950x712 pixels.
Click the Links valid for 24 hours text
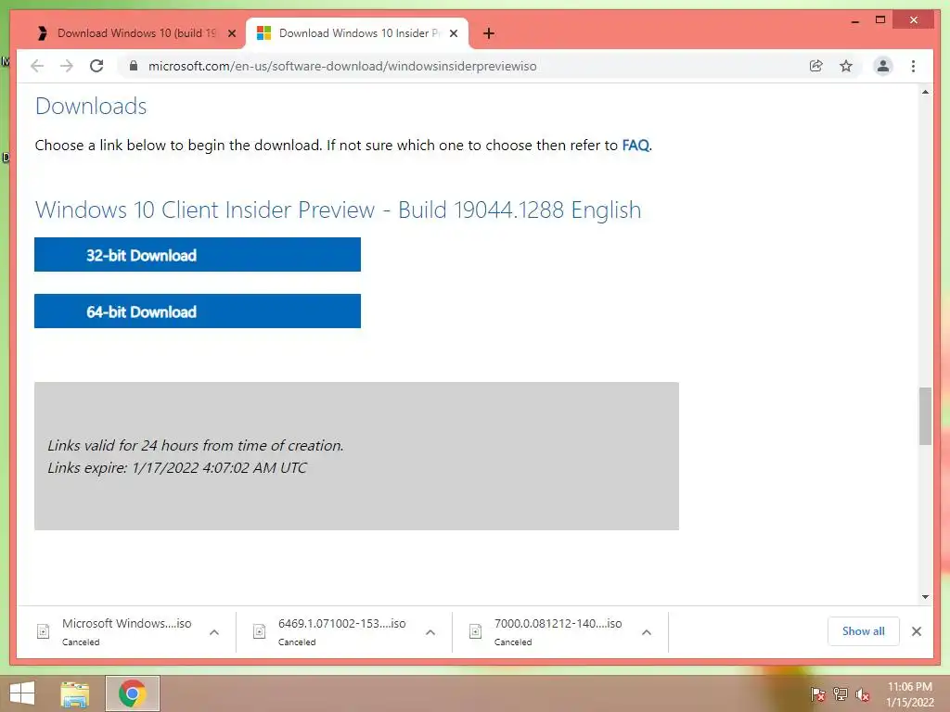tap(196, 446)
